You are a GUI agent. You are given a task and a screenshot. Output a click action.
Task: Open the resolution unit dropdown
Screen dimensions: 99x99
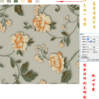tap(96, 52)
